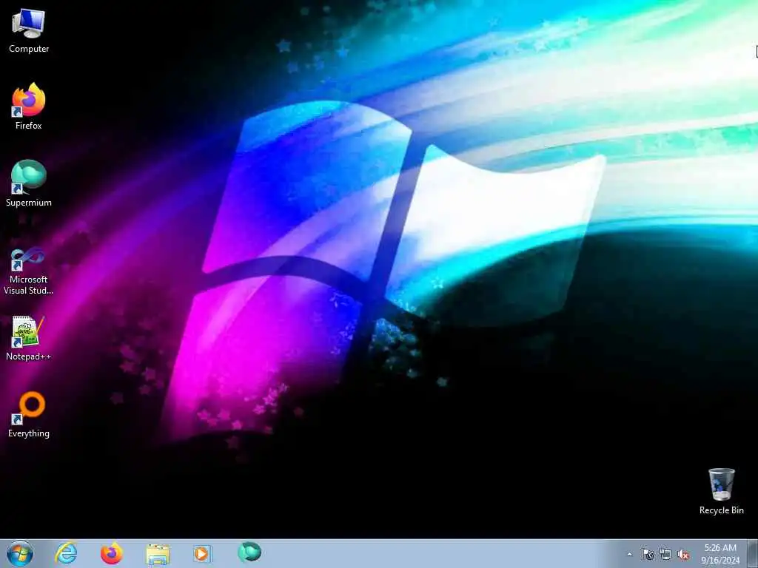
Task: Open the network status tray icon
Action: tap(665, 554)
